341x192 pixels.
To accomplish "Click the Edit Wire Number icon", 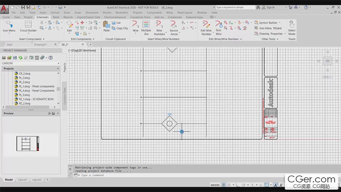I will (x=206, y=26).
